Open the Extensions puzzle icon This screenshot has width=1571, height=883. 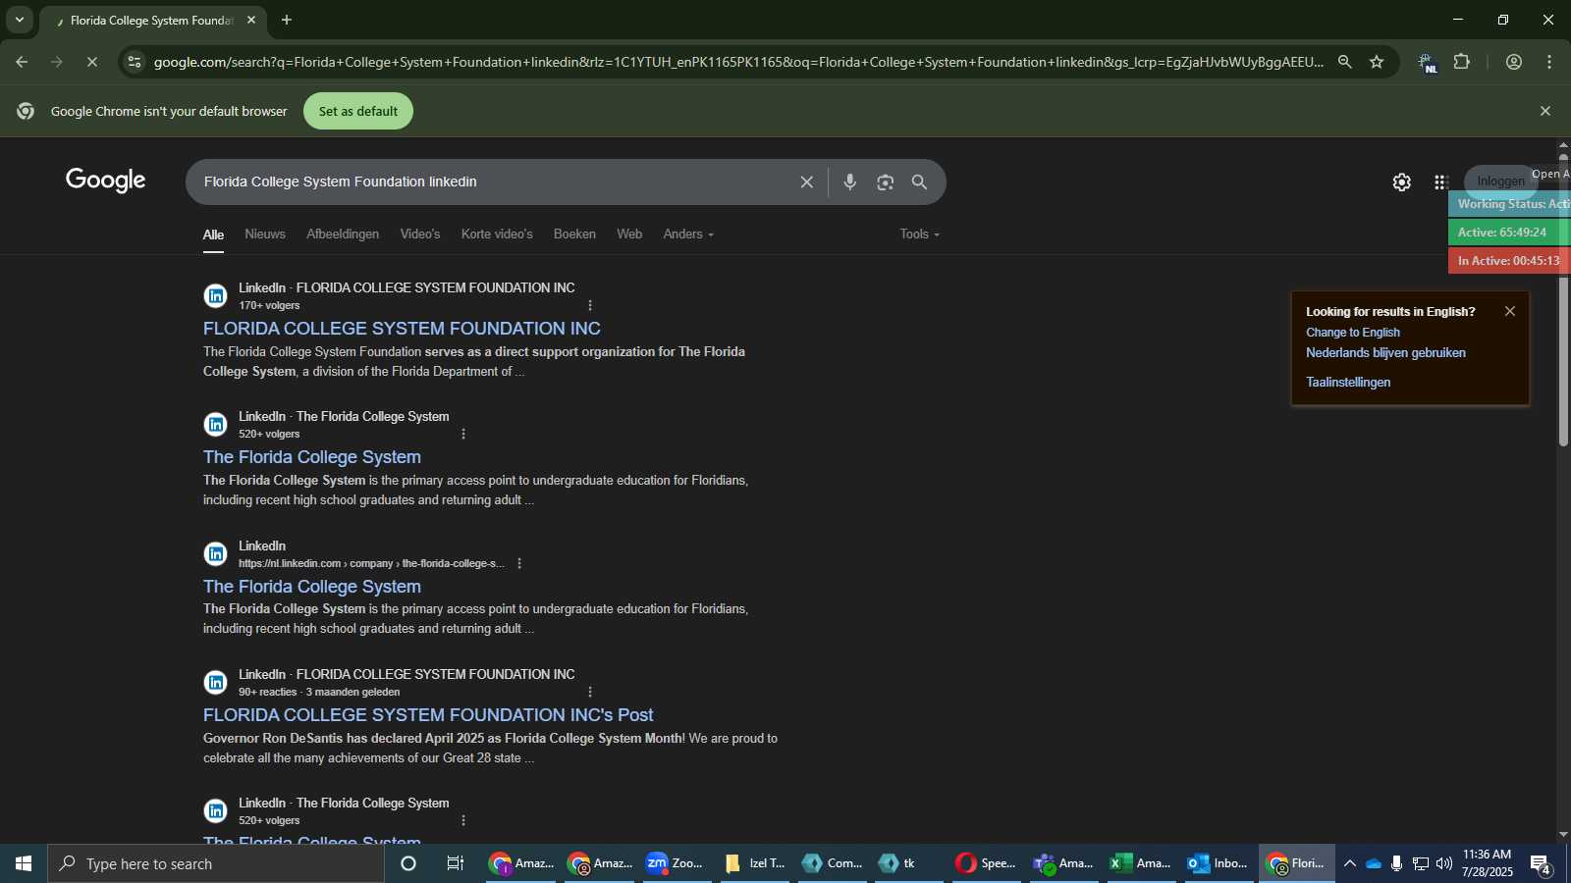(x=1462, y=62)
